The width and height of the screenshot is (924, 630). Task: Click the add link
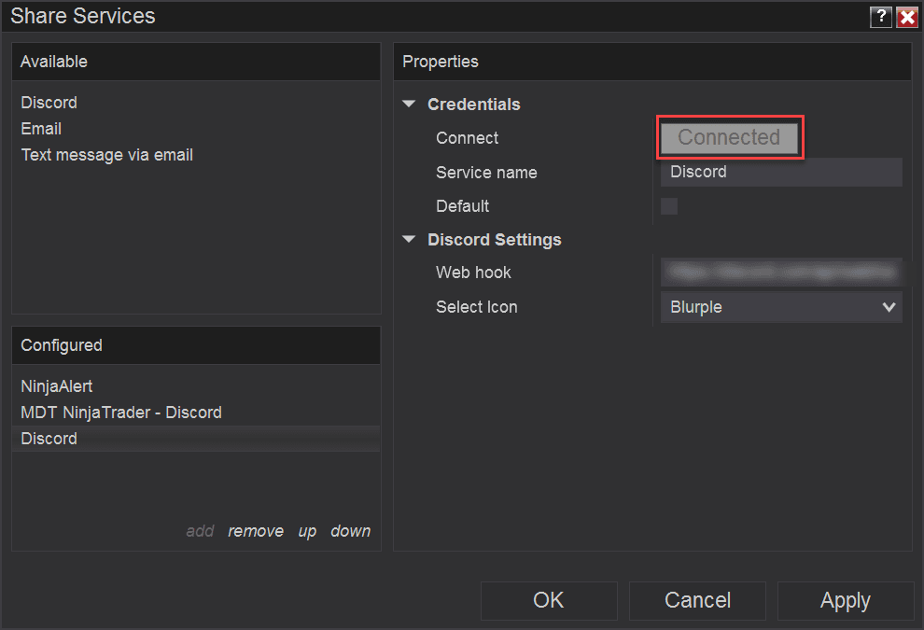(x=201, y=531)
